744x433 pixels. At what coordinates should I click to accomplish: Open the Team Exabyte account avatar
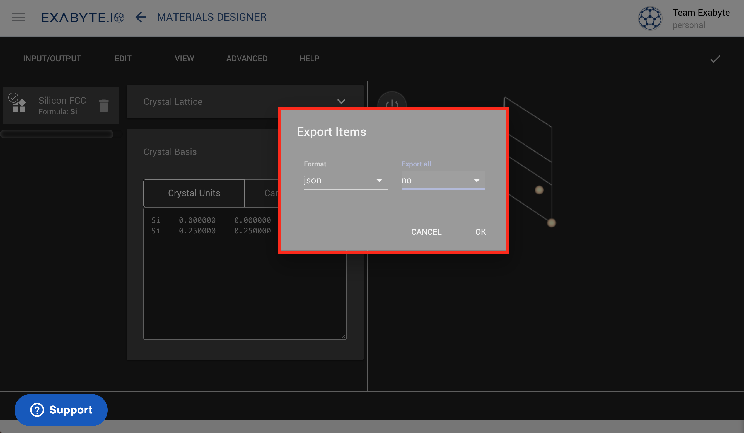tap(650, 18)
